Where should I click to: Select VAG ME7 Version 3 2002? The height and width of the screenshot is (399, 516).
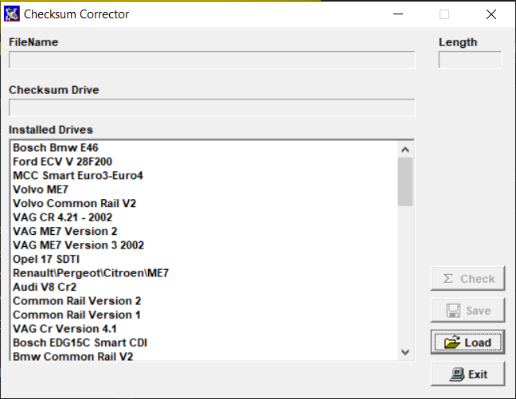(x=205, y=245)
